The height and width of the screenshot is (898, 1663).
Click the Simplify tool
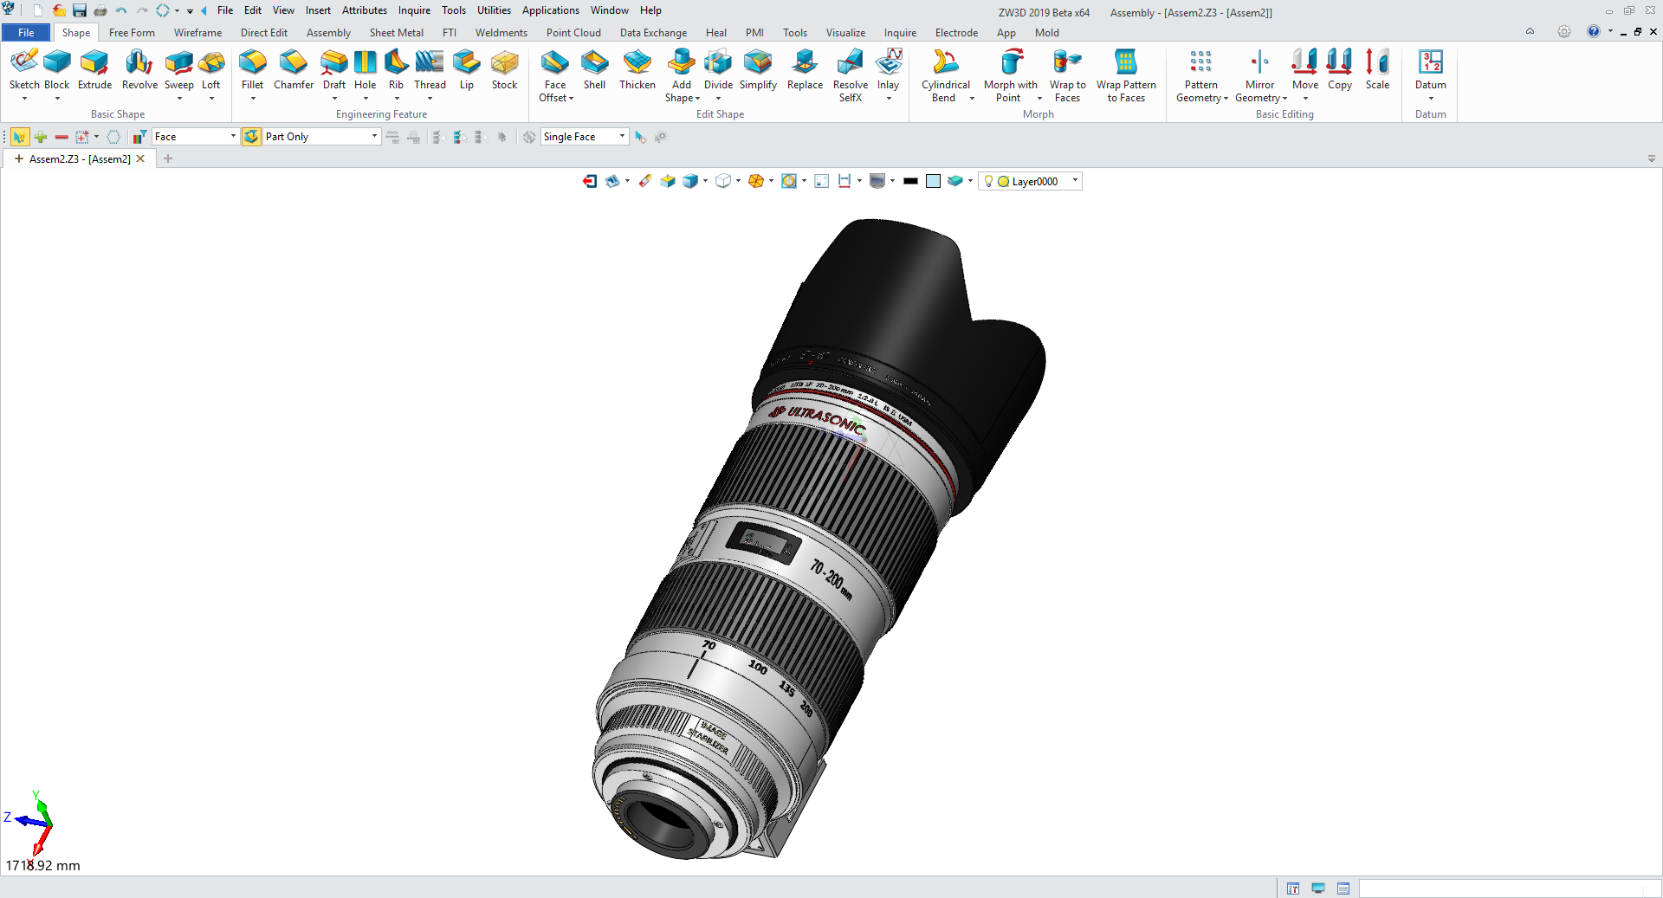pos(758,69)
